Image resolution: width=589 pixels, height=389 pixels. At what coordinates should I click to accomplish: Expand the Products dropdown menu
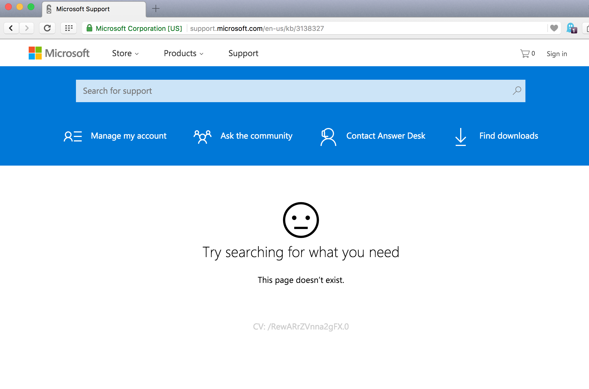point(183,53)
